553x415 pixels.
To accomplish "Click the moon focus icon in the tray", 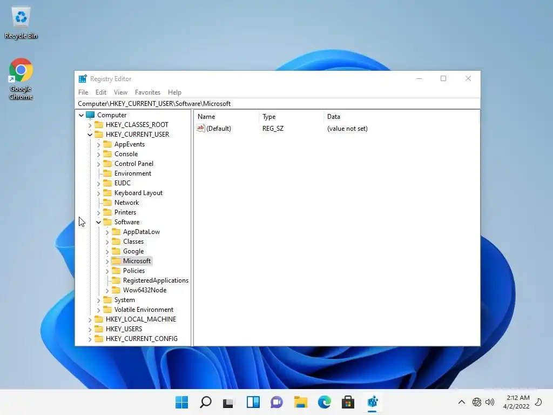I will tap(538, 402).
